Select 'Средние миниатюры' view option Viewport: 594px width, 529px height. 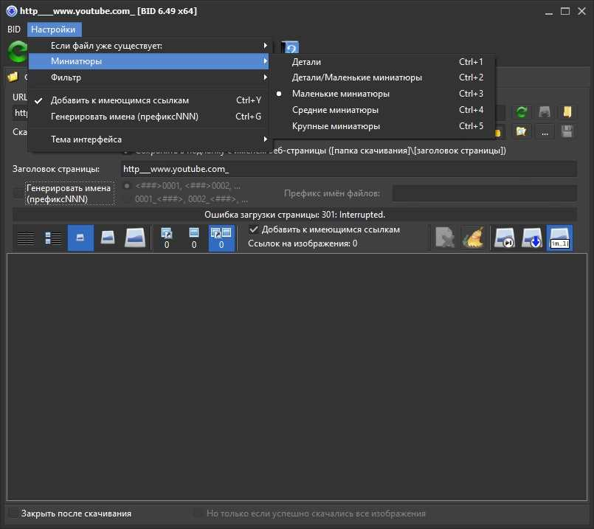(x=384, y=110)
